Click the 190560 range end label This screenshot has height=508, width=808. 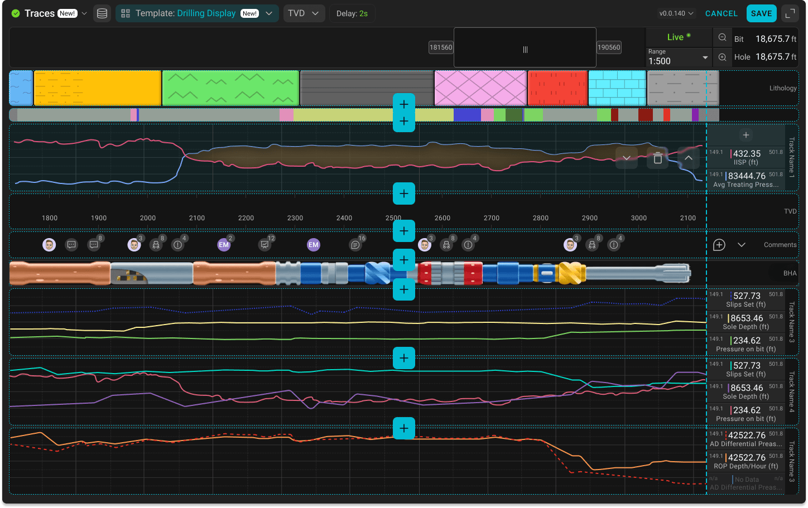pos(609,47)
